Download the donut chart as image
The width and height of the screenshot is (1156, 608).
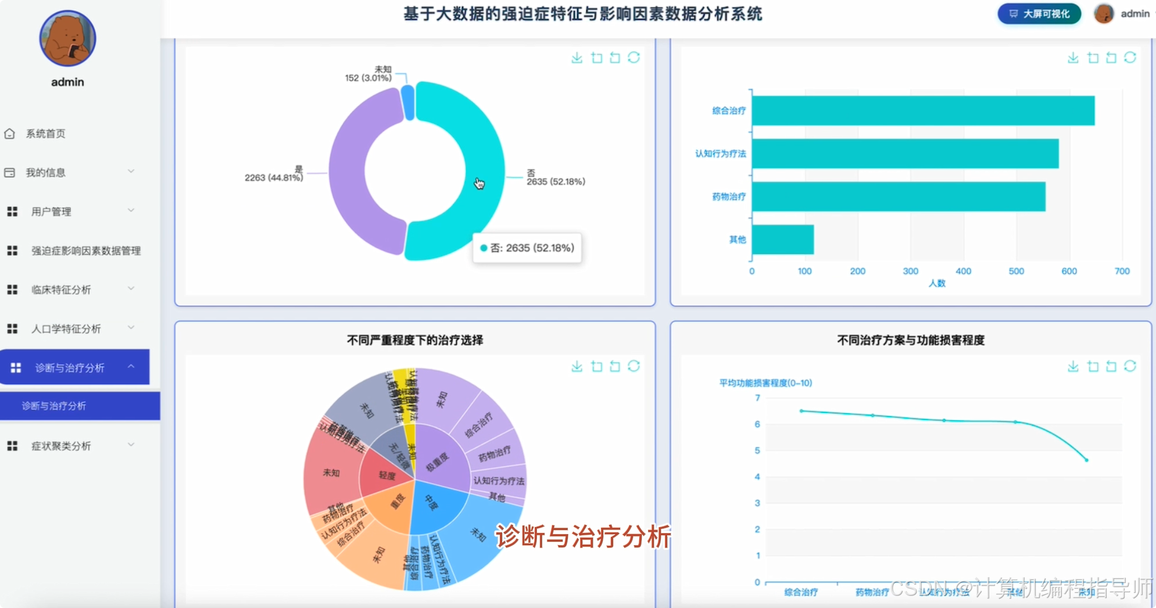coord(577,58)
